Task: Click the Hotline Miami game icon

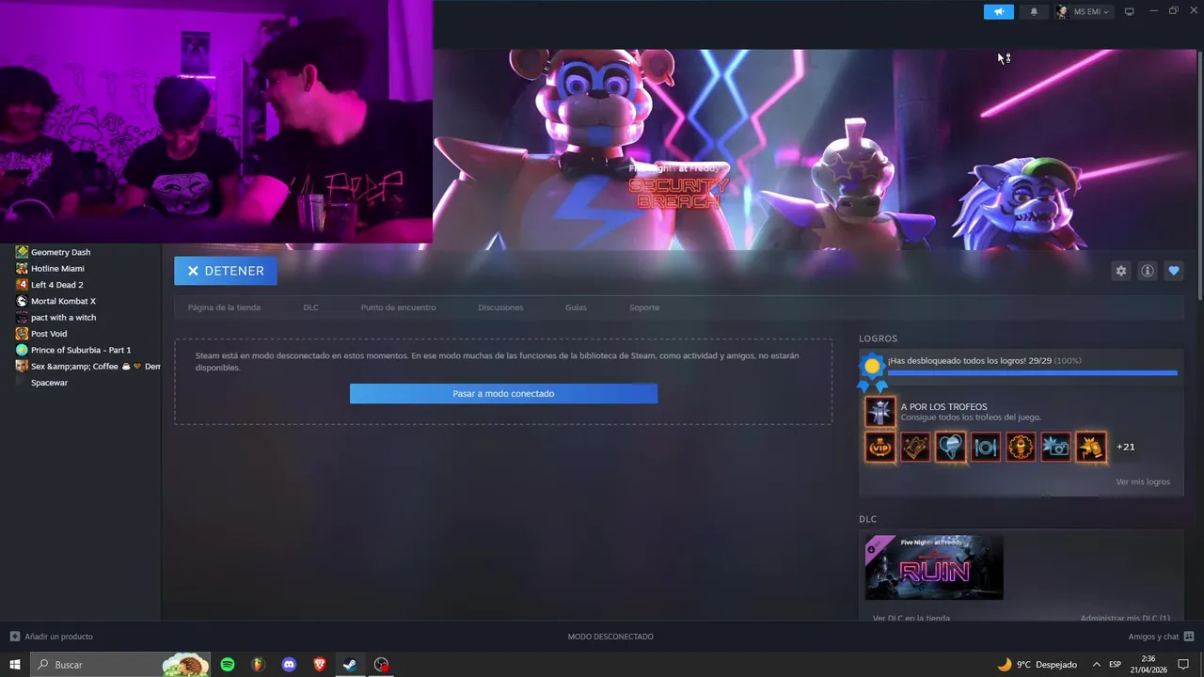Action: click(x=22, y=269)
